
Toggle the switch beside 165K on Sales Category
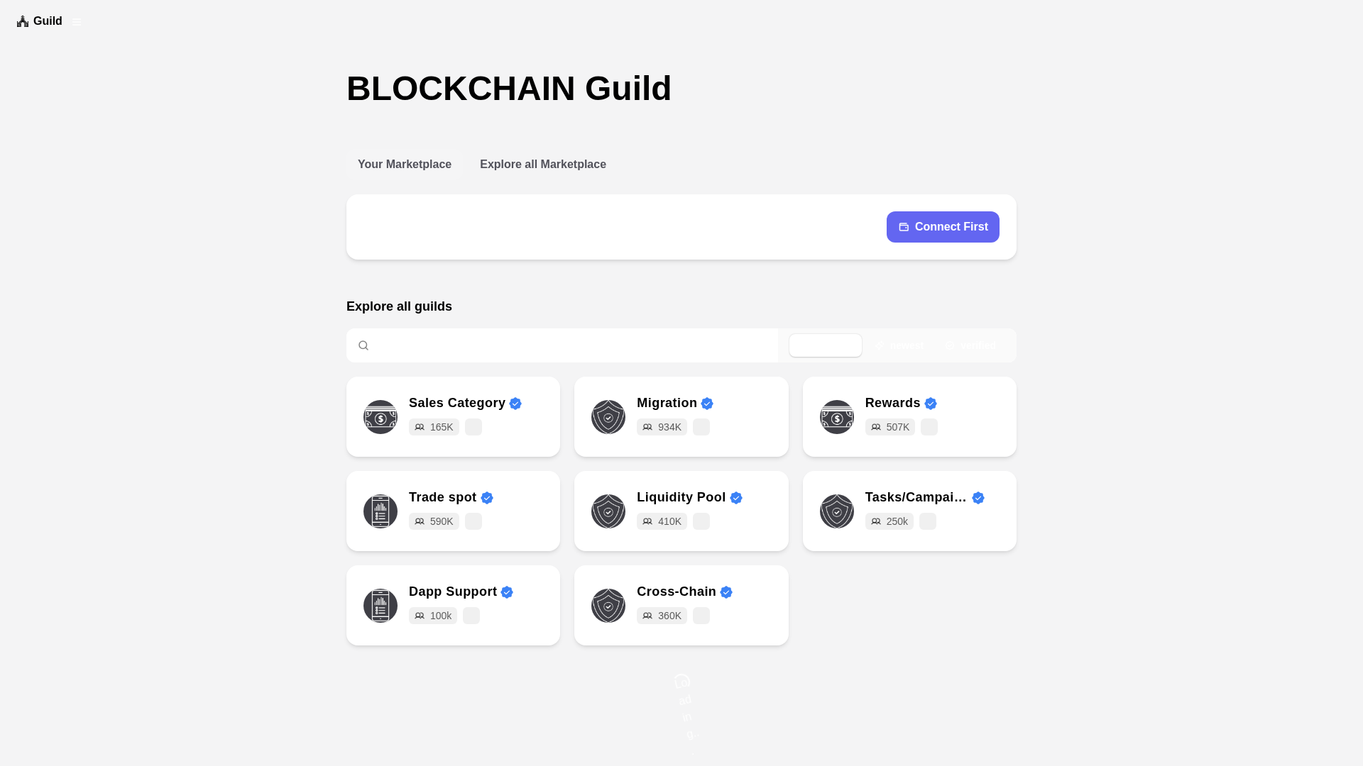[x=473, y=427]
